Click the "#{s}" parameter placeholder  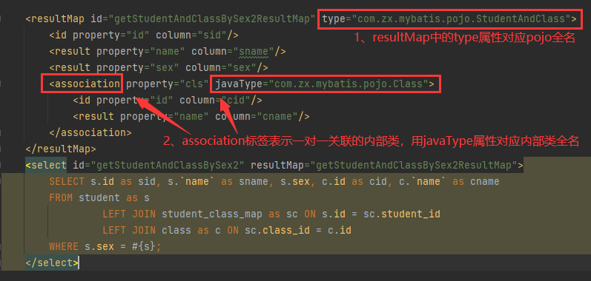[x=144, y=246]
